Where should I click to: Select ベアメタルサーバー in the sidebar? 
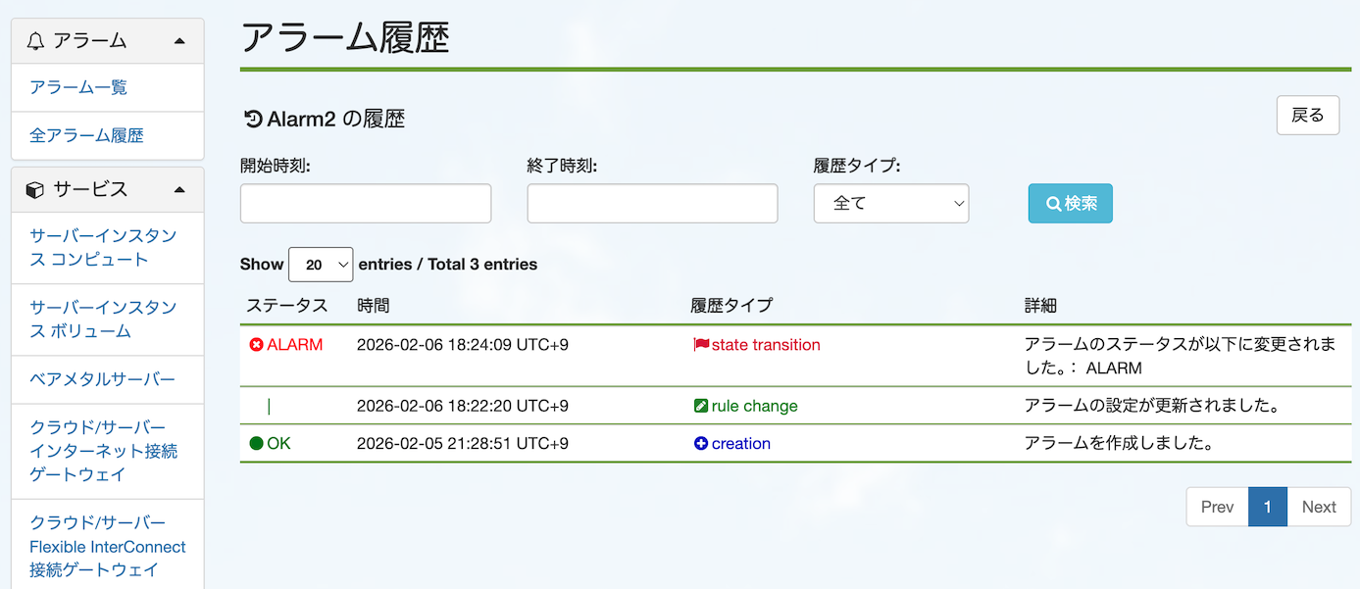click(x=102, y=379)
